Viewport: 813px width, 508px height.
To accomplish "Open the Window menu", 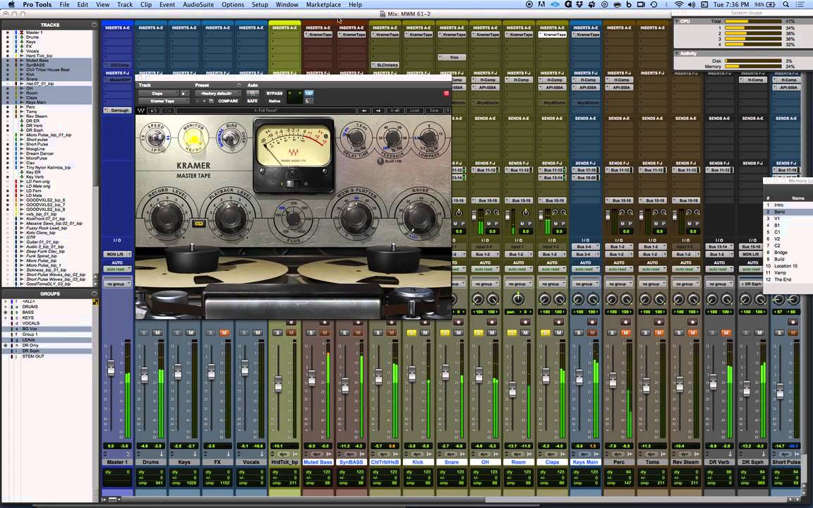I will [x=287, y=5].
